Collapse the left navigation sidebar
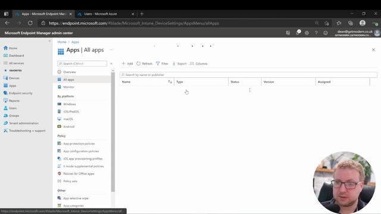Viewport: 381px width, 214px height. [49, 41]
